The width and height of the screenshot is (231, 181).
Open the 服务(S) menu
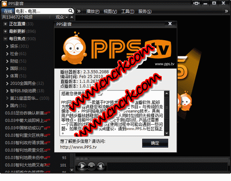(145, 12)
